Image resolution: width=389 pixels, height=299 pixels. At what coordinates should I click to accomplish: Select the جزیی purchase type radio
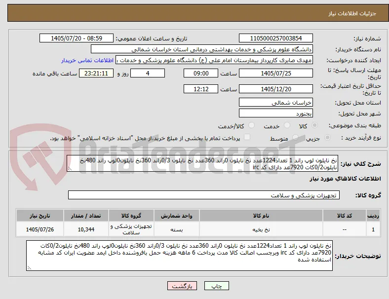click(327, 137)
